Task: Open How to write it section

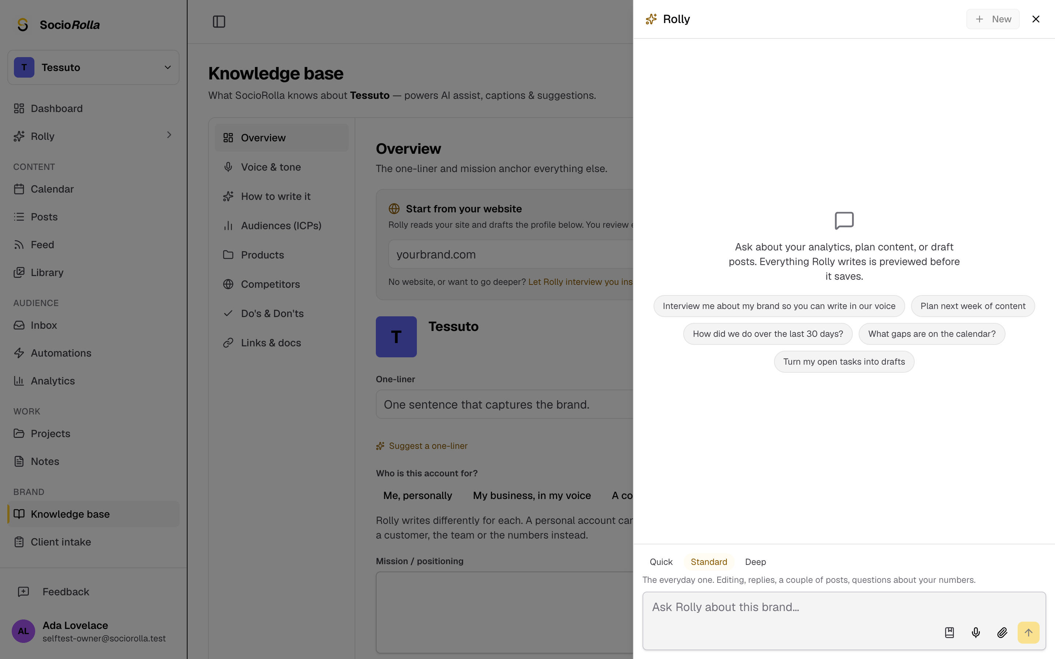Action: [282, 196]
